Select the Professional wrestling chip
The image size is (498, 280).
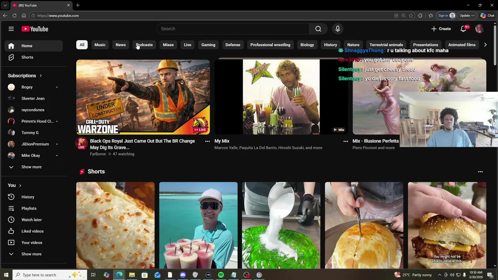pos(270,45)
